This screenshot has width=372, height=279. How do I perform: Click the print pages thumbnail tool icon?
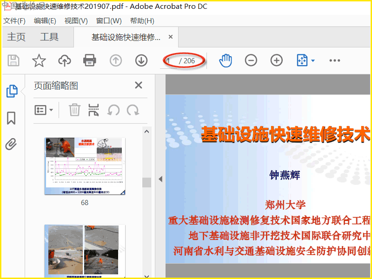coord(93,110)
